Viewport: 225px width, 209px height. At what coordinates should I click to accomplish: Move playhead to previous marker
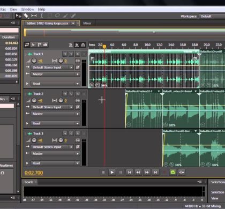pos(130,172)
